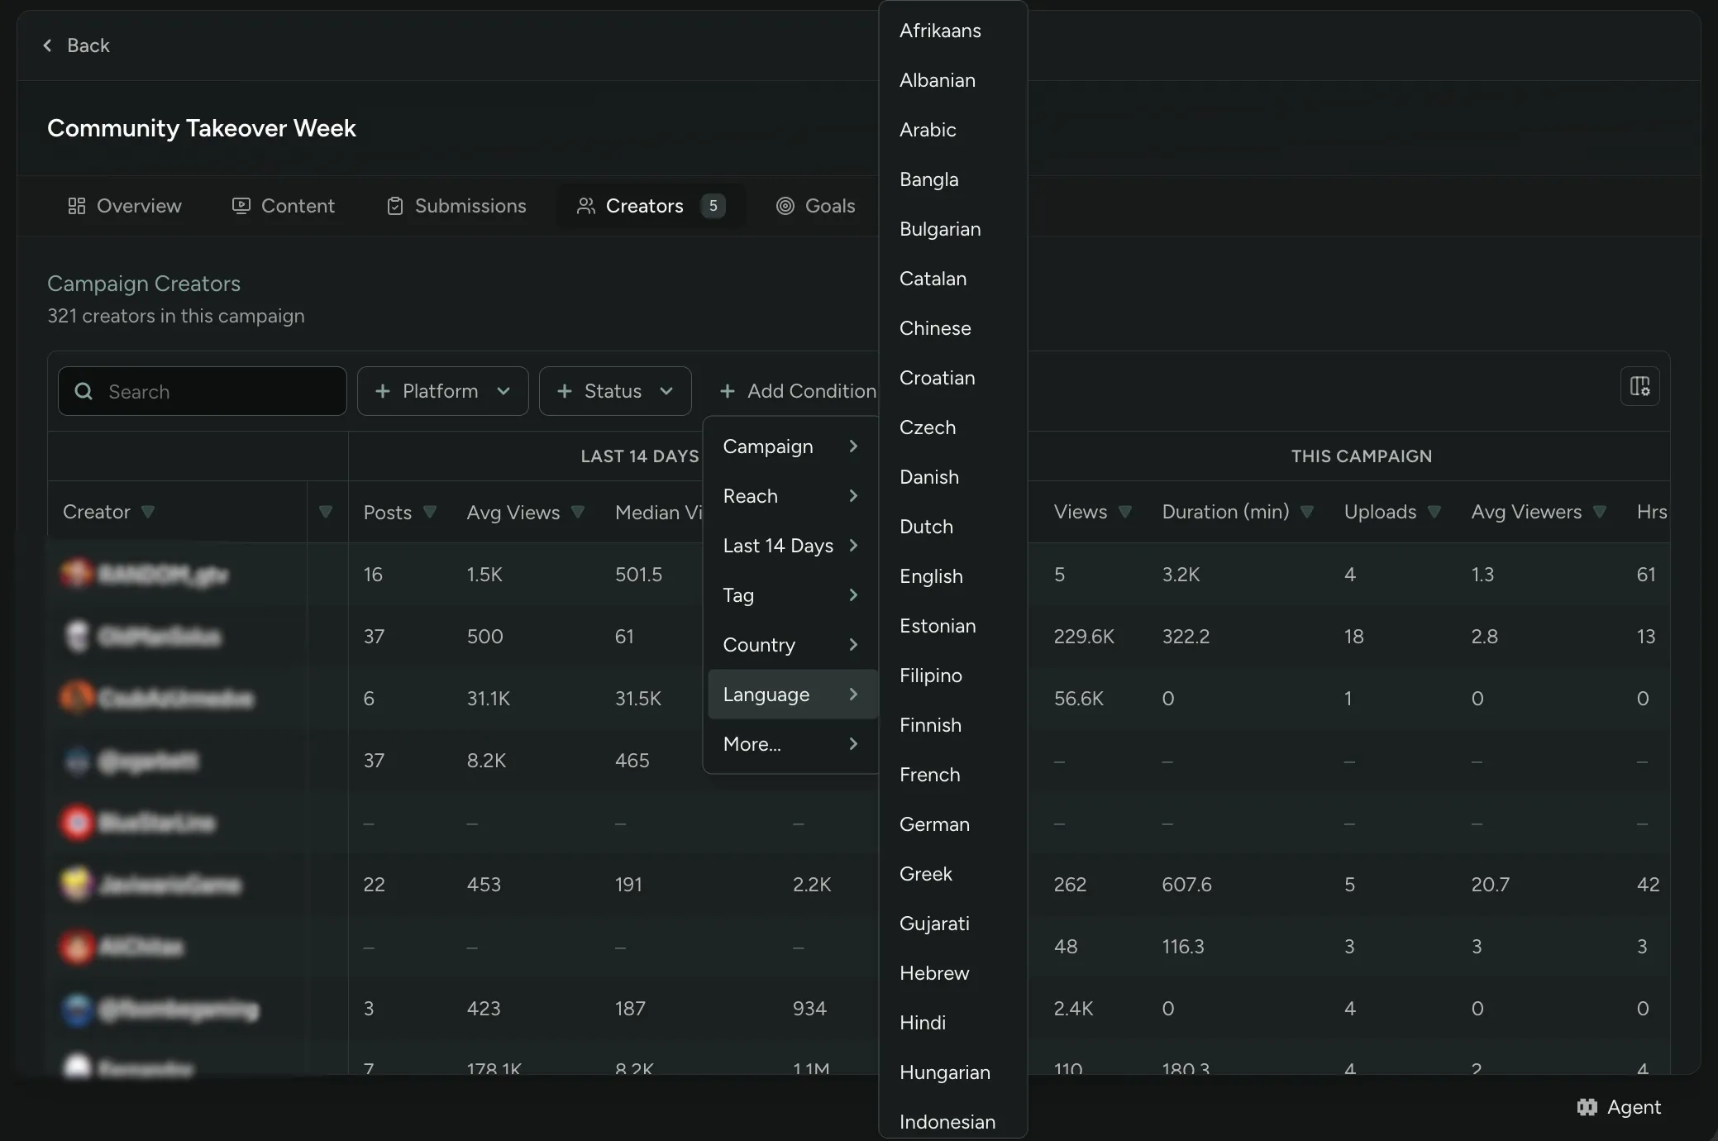Screen dimensions: 1718x1141
Task: Sort the Avg Viewers column triangle
Action: coord(1600,512)
